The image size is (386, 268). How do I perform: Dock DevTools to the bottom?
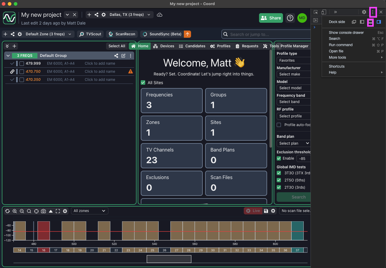tap(370, 22)
